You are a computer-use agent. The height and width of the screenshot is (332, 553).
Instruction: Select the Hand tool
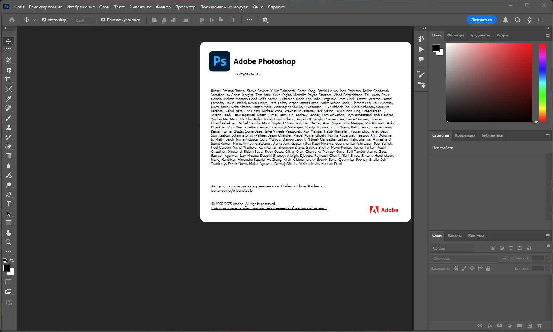pyautogui.click(x=8, y=233)
